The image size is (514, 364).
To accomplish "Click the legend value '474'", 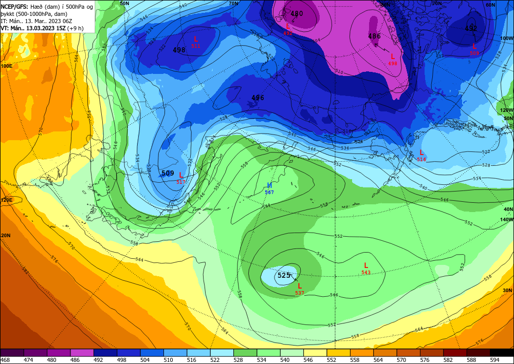I will (x=29, y=360).
